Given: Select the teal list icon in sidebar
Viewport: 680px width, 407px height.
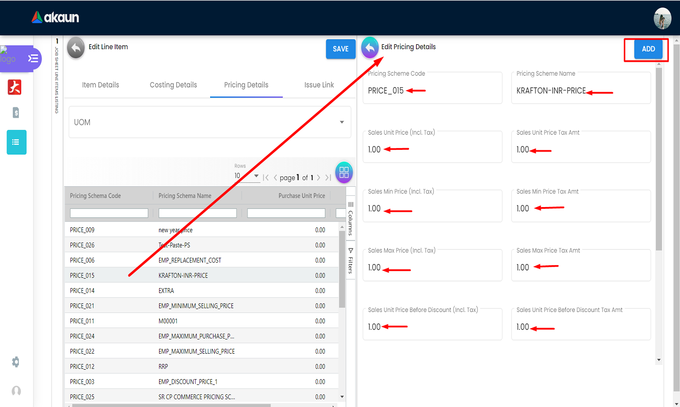Looking at the screenshot, I should point(17,142).
